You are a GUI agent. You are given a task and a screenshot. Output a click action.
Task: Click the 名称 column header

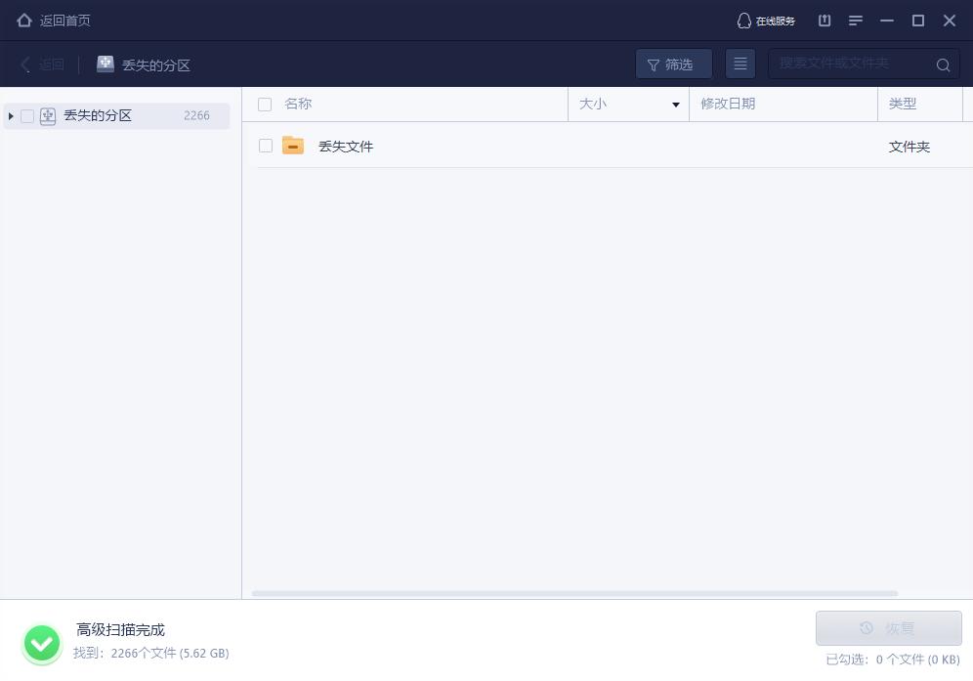click(298, 104)
